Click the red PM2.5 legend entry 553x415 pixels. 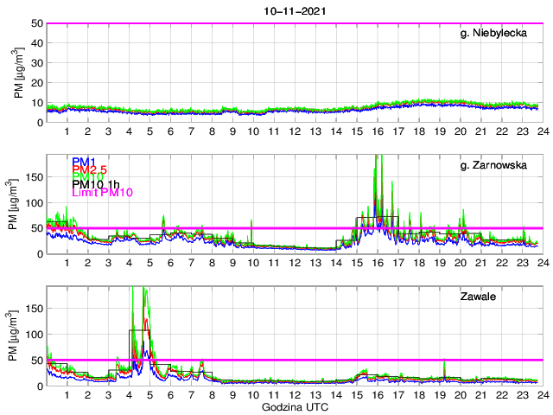91,169
